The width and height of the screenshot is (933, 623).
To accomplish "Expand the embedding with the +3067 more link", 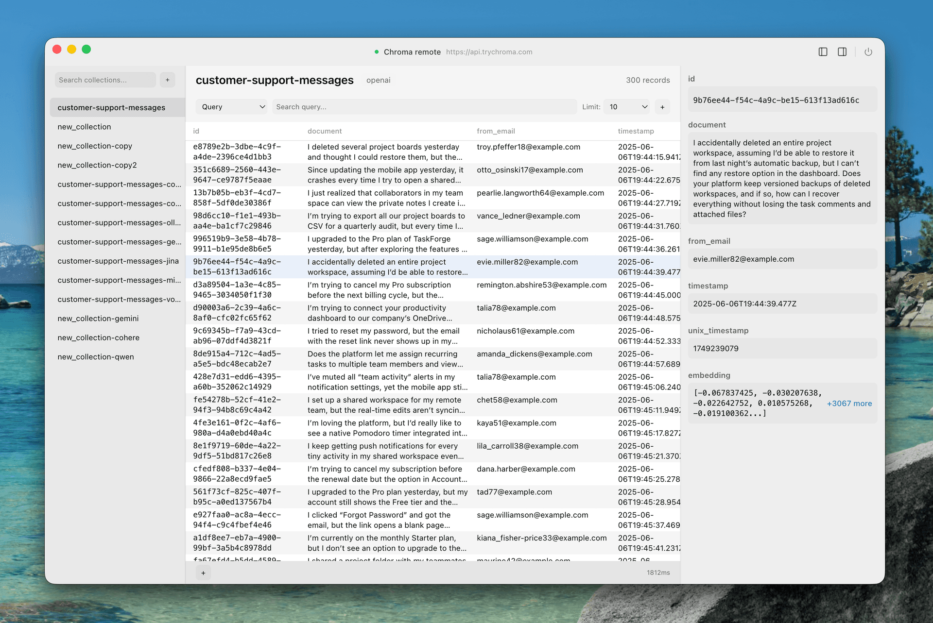I will (849, 404).
